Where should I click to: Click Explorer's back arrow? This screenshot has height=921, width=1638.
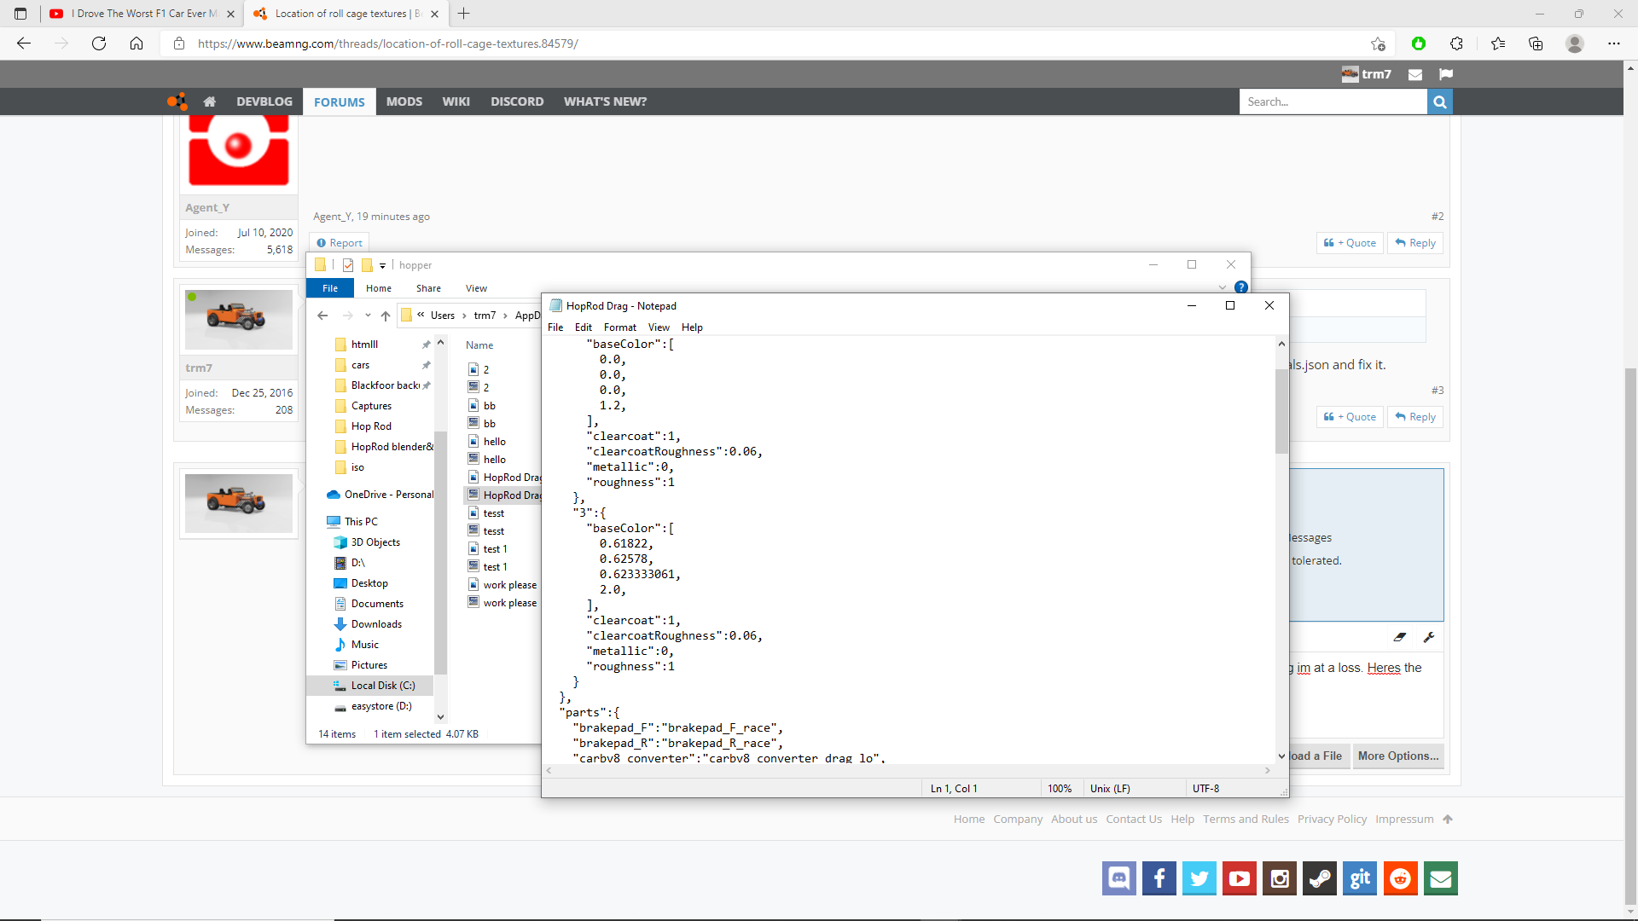coord(322,316)
